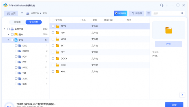Check the TXT row checkbox in list
The height and width of the screenshot is (107, 189).
click(53, 46)
